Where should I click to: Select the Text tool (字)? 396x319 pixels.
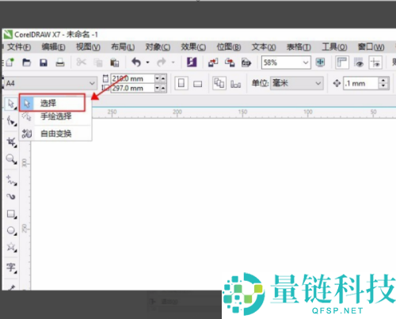[11, 268]
